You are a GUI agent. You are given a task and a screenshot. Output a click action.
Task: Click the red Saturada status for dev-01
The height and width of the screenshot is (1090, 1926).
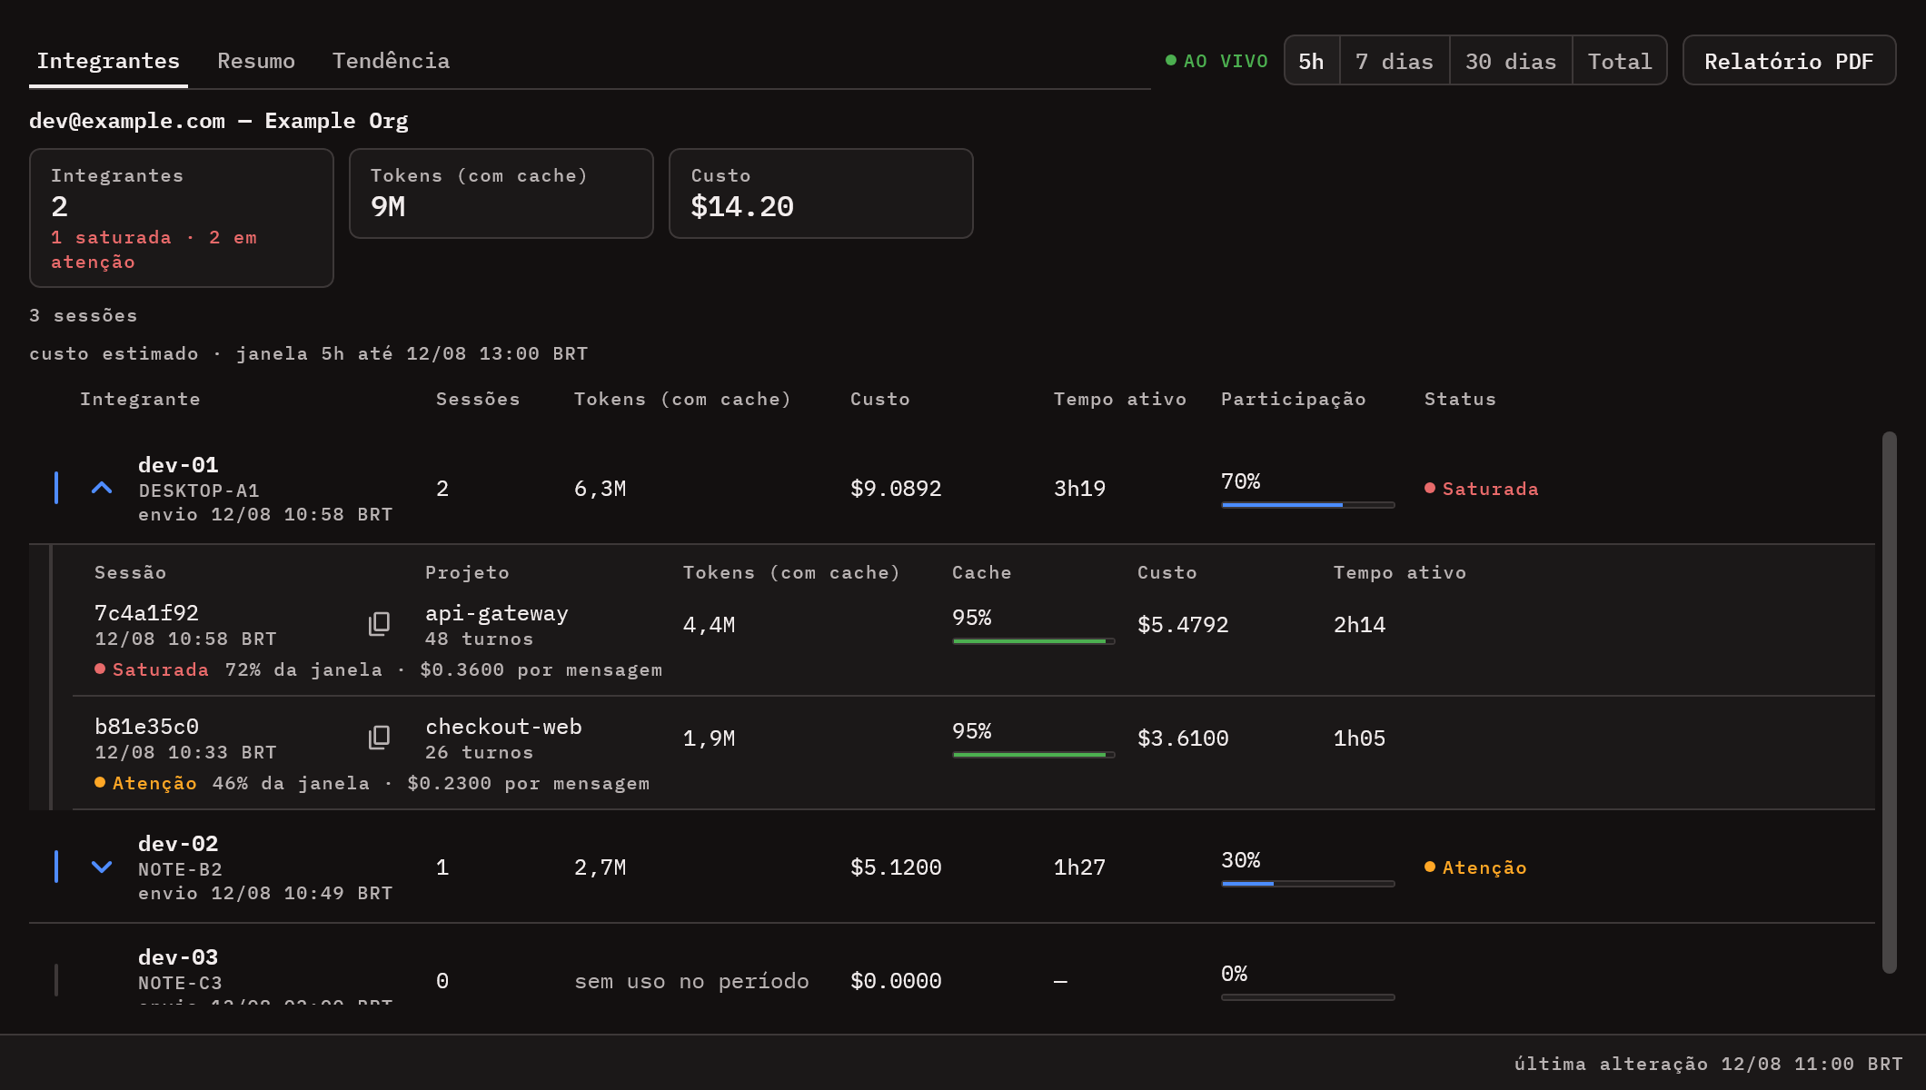click(x=1482, y=489)
